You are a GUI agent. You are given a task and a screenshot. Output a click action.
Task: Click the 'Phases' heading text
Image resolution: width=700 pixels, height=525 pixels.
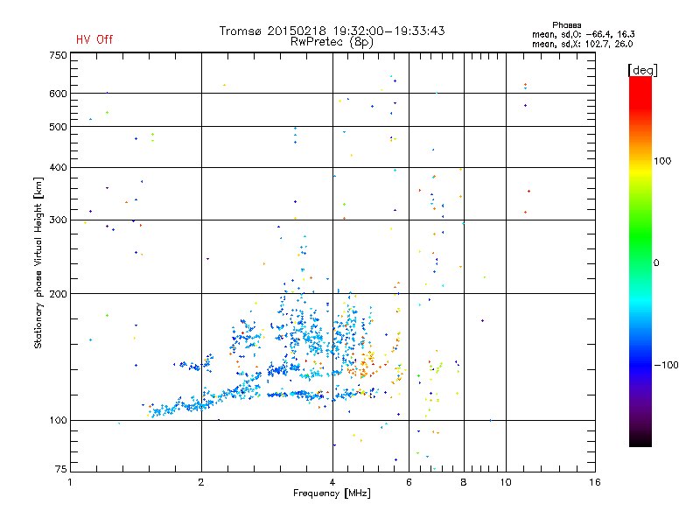[566, 25]
